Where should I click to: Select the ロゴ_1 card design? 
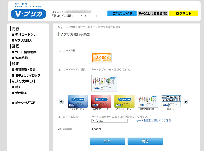[171, 101]
